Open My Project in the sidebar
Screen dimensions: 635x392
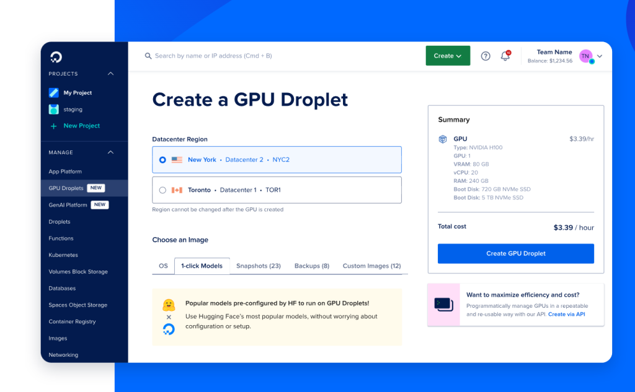[78, 93]
